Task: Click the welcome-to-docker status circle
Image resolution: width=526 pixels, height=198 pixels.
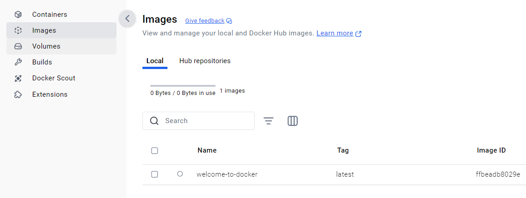Action: coord(180,174)
